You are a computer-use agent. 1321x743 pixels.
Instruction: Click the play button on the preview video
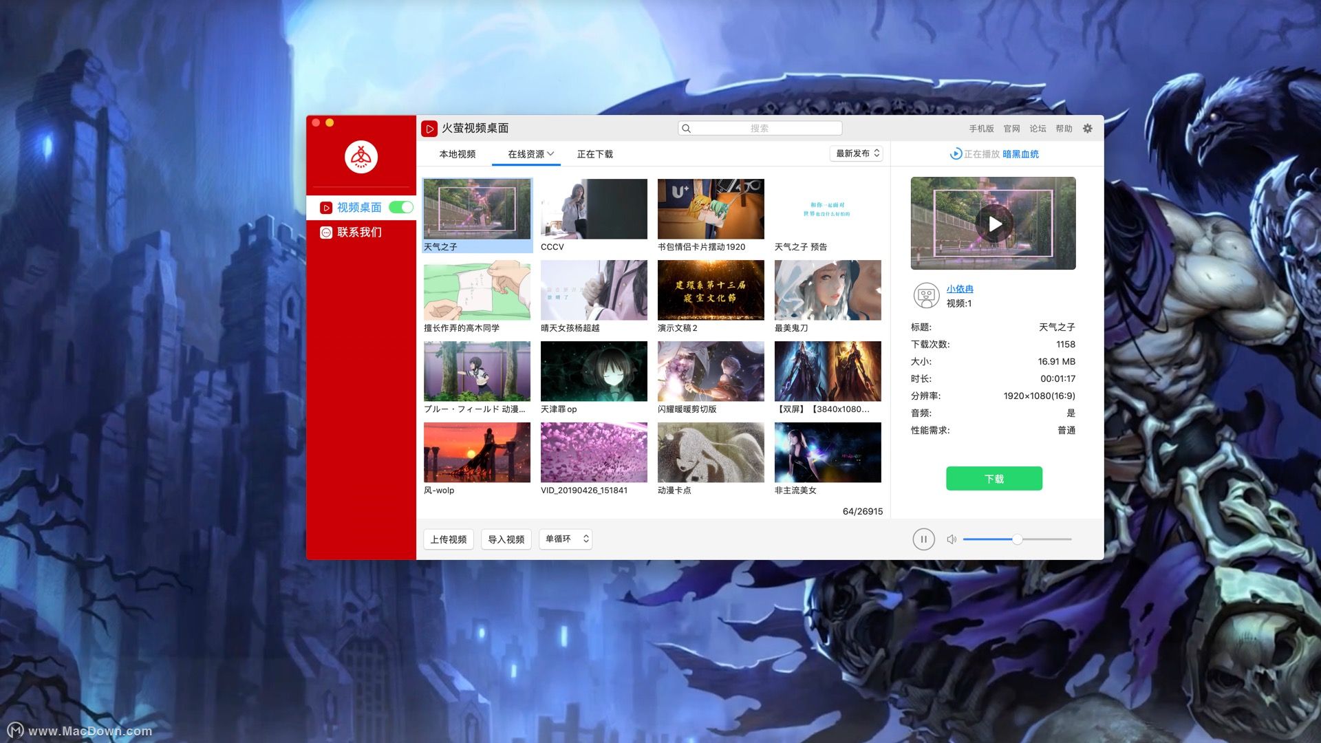coord(993,223)
